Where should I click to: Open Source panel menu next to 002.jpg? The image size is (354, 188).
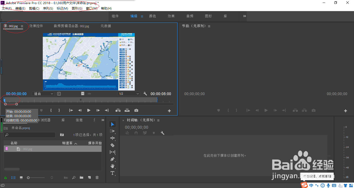(x=22, y=26)
